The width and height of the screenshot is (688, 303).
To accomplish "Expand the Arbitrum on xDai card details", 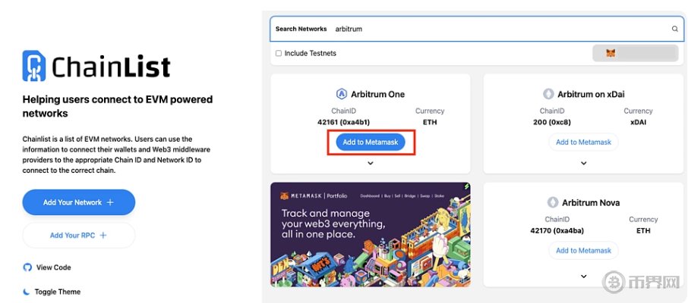I will 583,163.
